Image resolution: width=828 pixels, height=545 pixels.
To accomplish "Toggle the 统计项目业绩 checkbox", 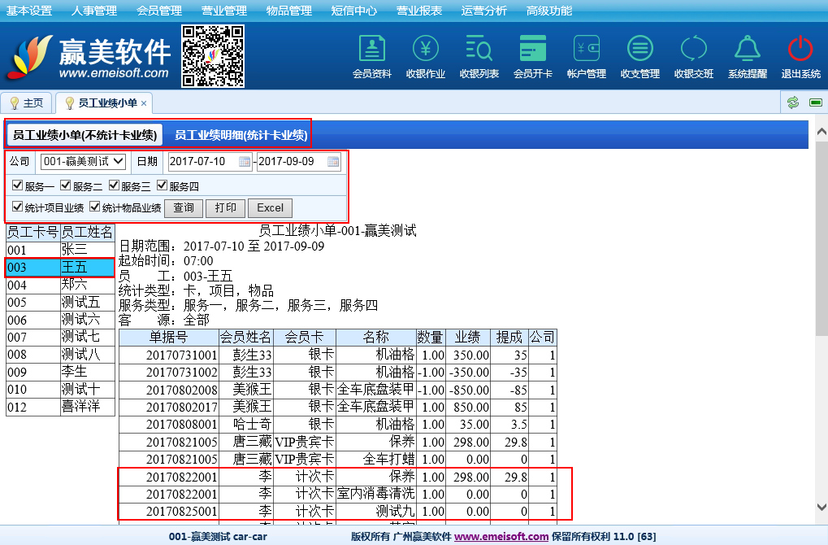I will (x=17, y=207).
